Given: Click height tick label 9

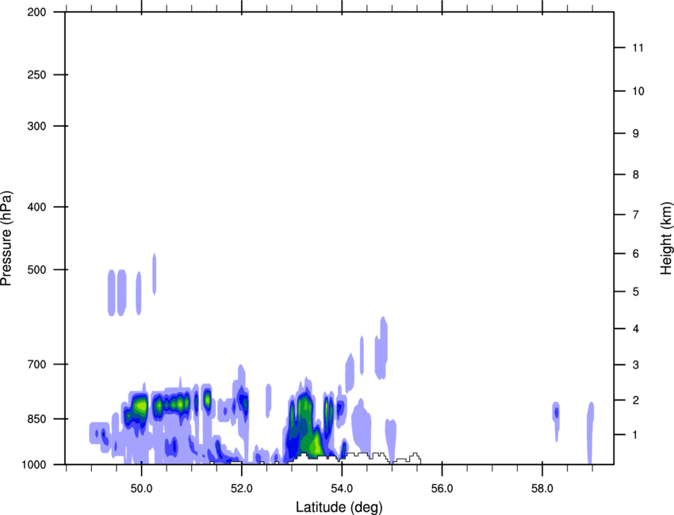Looking at the screenshot, I should (636, 134).
